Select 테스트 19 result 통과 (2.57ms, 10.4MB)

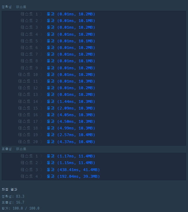pos(71,135)
